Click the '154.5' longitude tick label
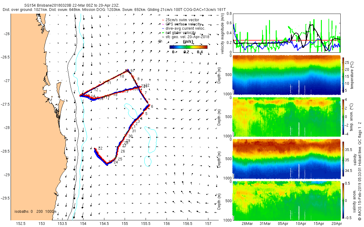This screenshot has height=227, width=364. [x=104, y=223]
